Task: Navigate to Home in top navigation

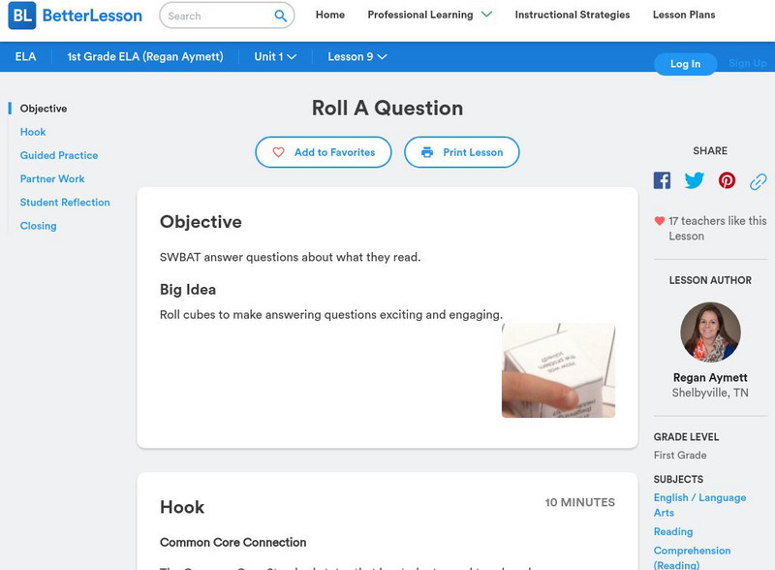Action: 329,16
